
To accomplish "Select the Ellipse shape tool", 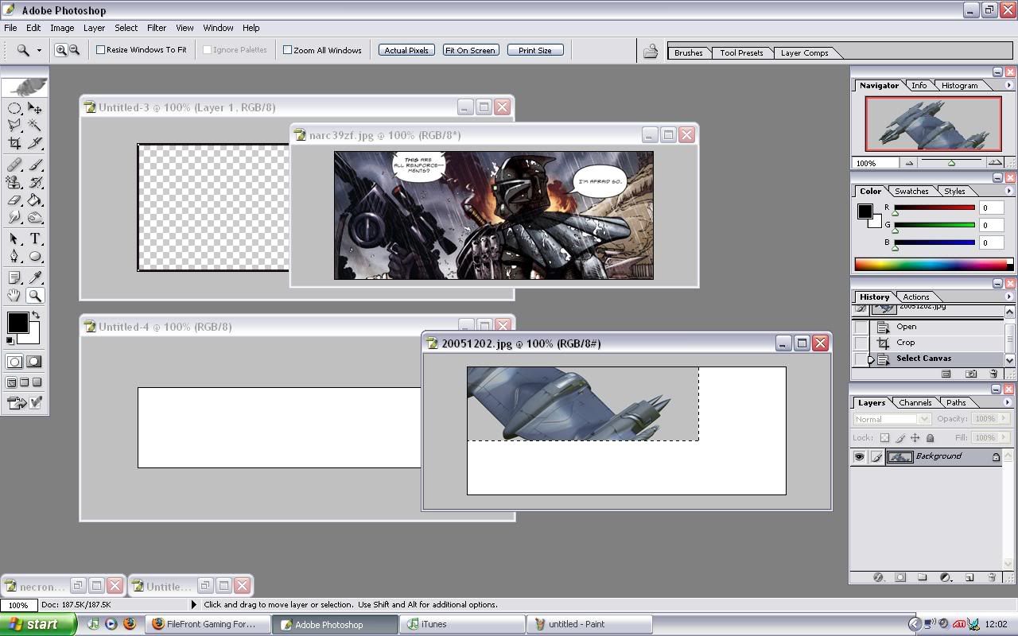I will coord(35,256).
